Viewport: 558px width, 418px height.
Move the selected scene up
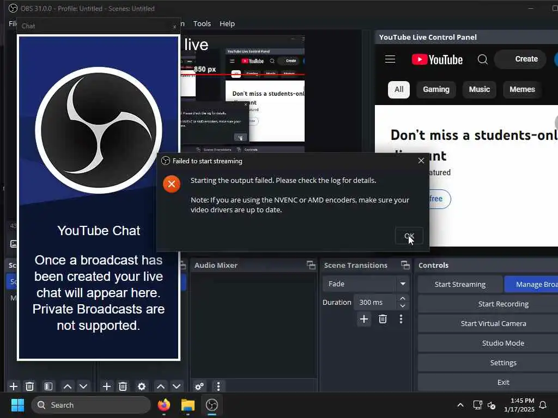[x=67, y=386]
